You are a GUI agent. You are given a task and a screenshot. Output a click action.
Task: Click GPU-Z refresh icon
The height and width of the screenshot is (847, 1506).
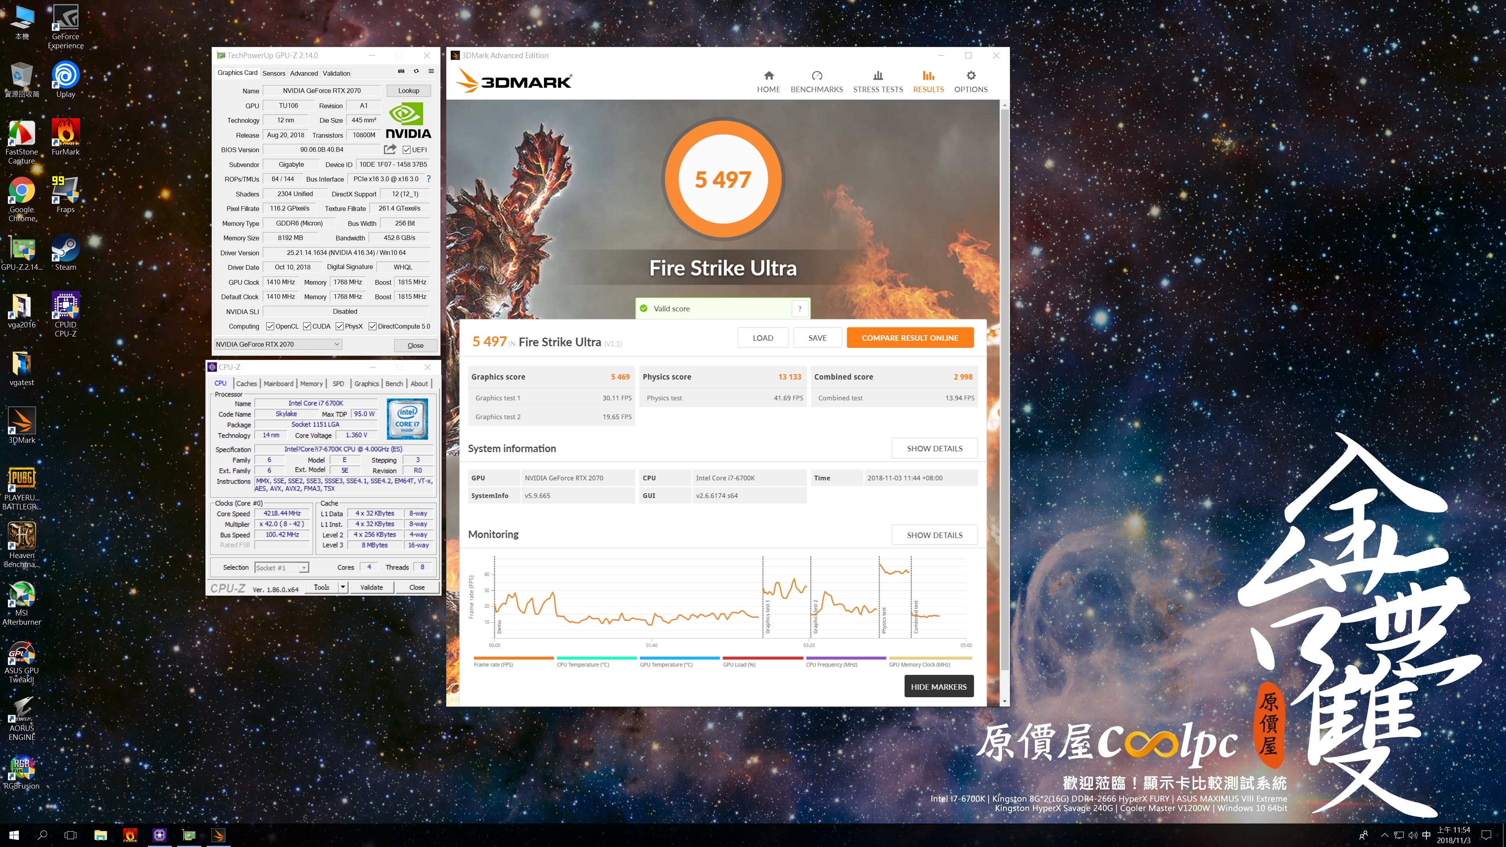(x=416, y=71)
